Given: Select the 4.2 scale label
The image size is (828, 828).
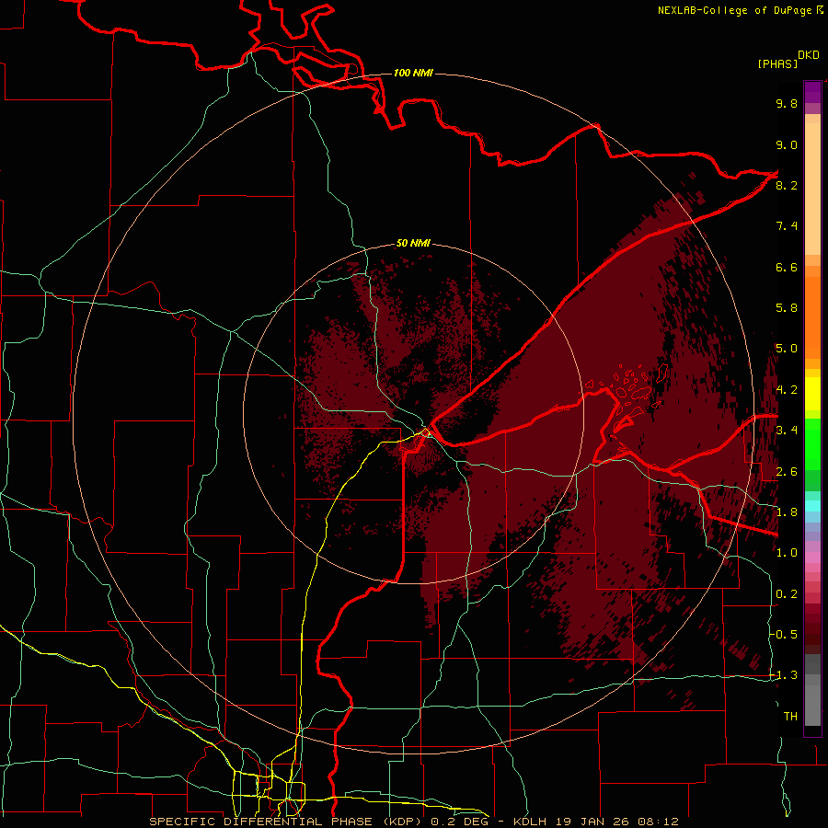Looking at the screenshot, I should click(787, 390).
